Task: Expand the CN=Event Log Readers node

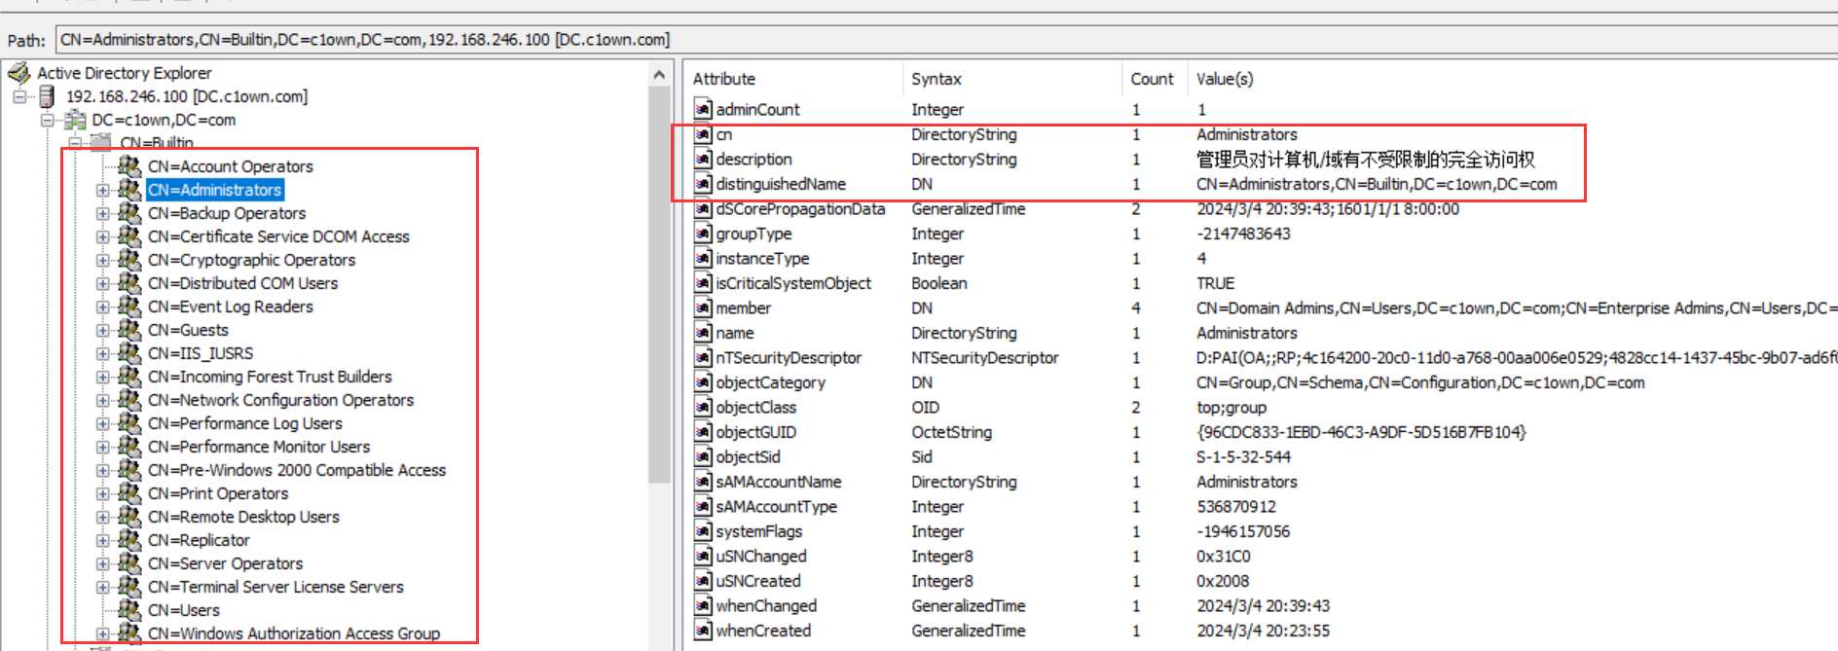Action: click(102, 307)
